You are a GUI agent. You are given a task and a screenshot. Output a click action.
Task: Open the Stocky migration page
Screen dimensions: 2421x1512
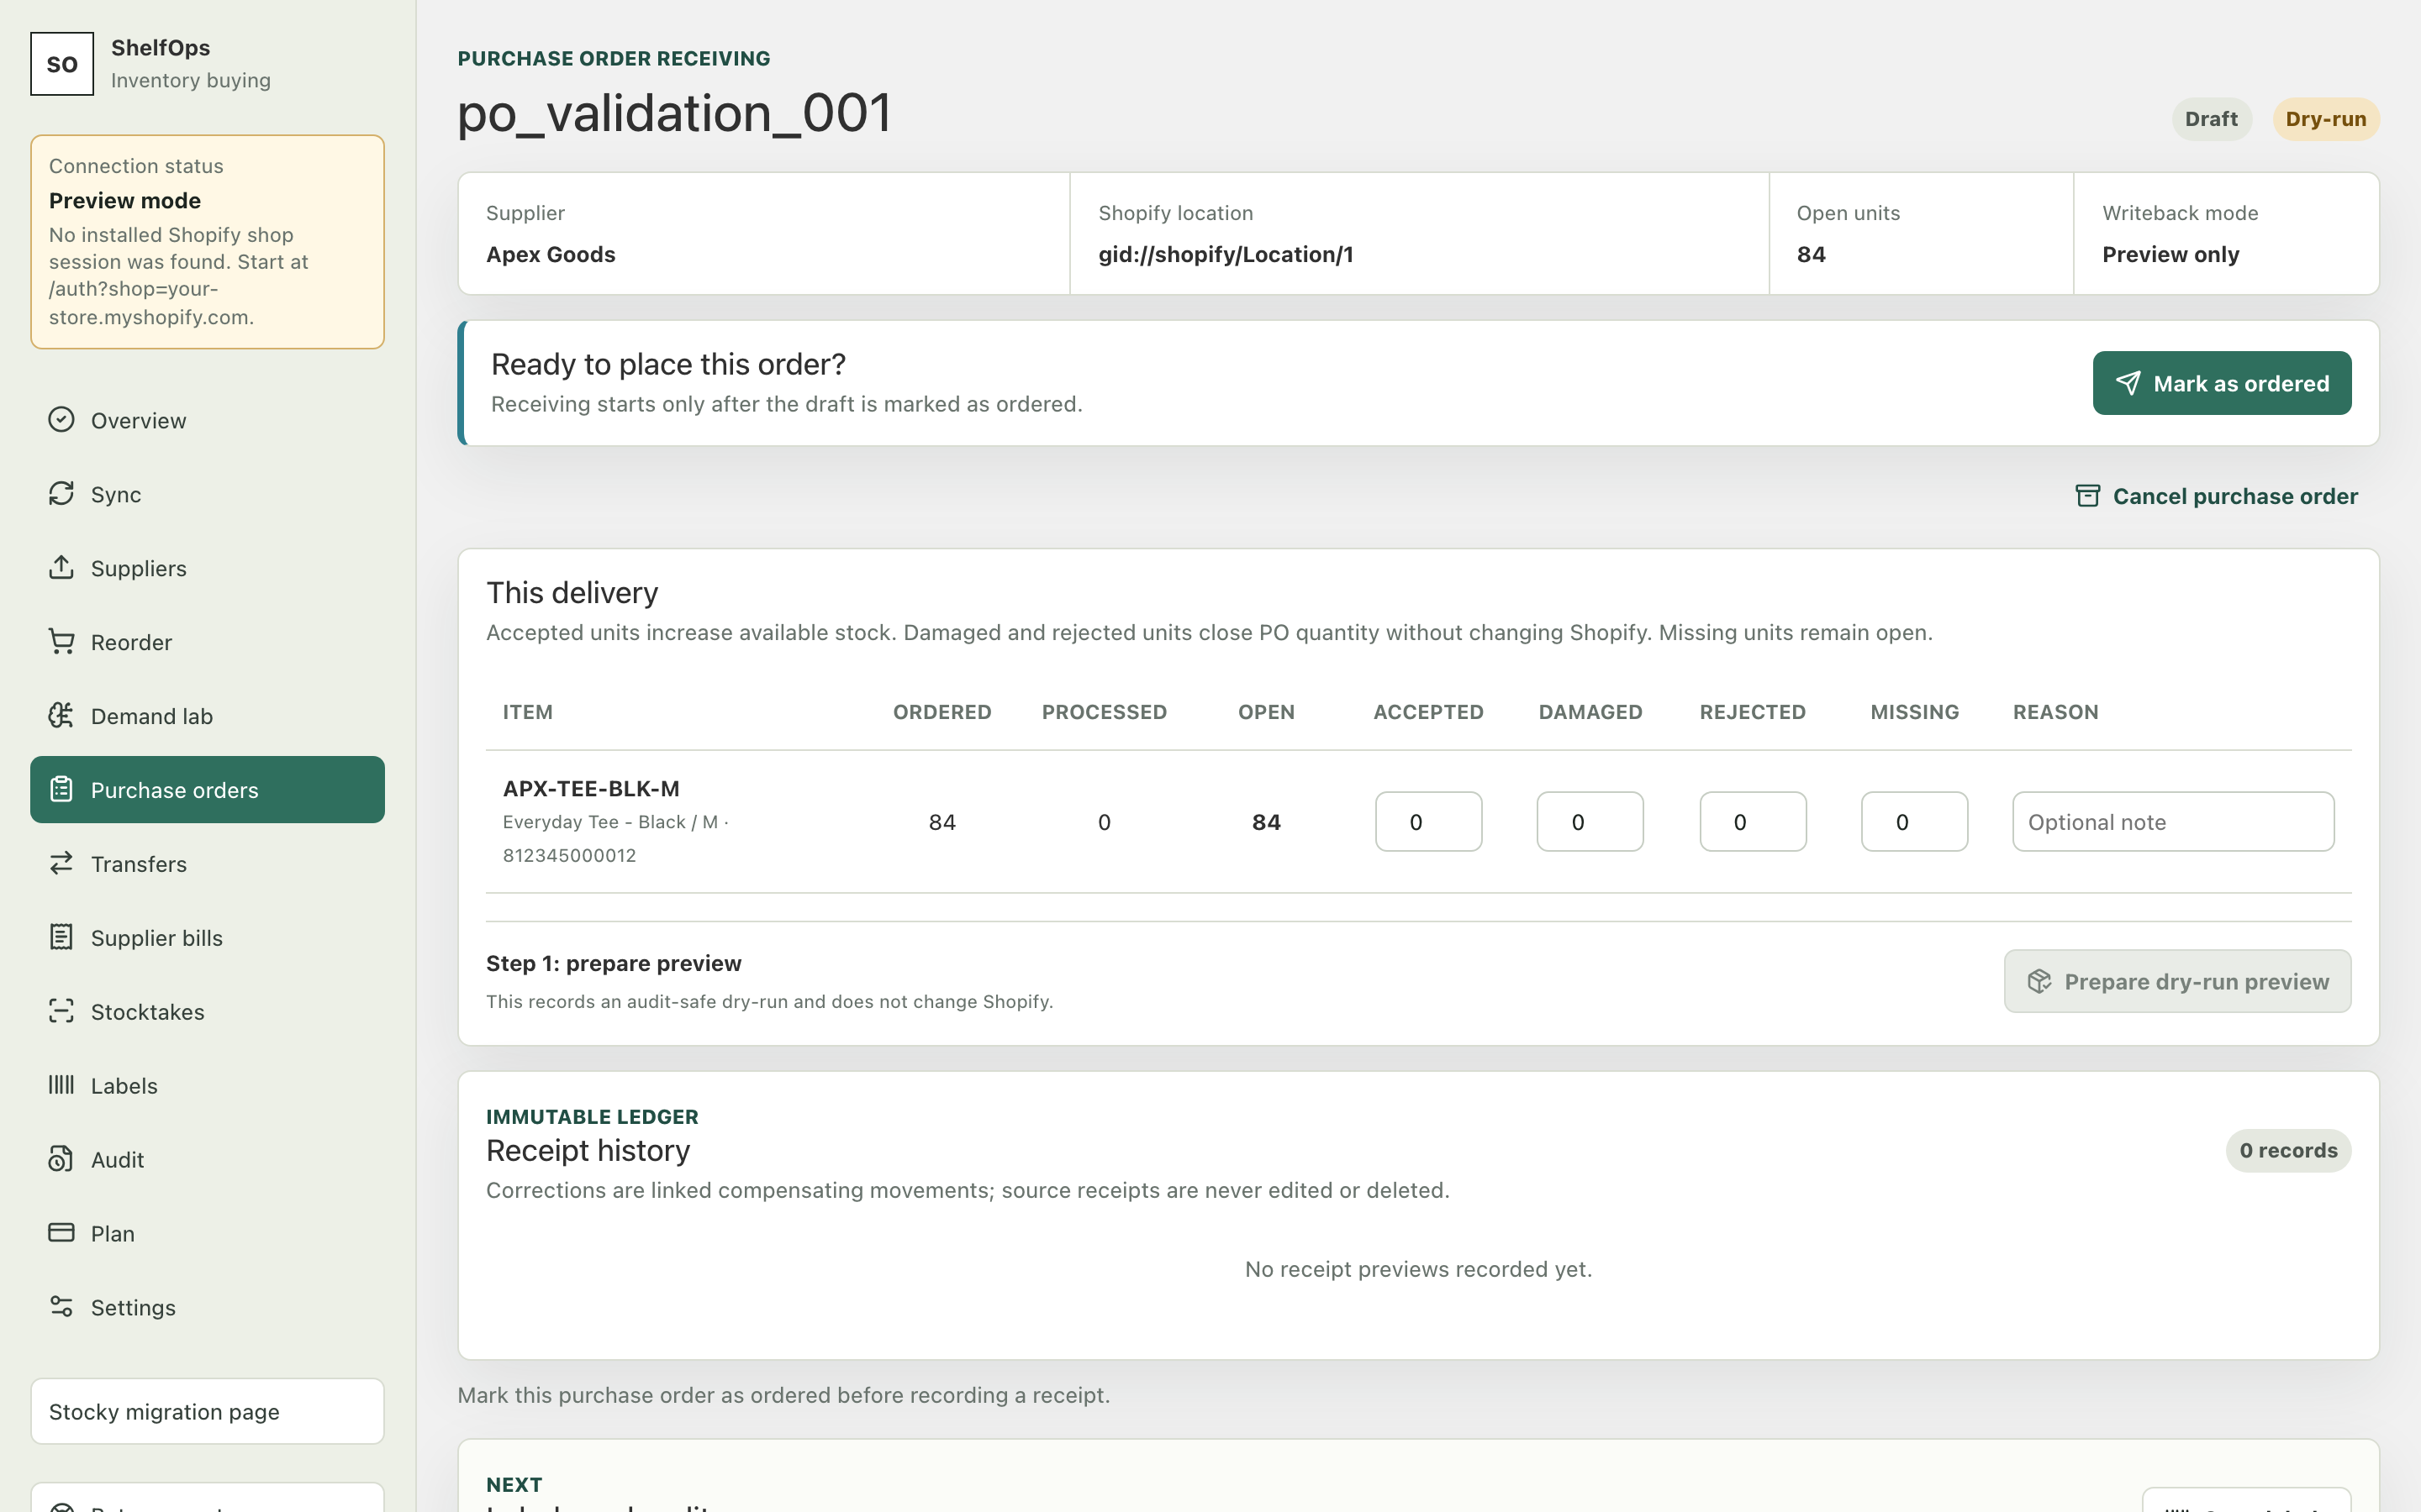click(x=207, y=1411)
